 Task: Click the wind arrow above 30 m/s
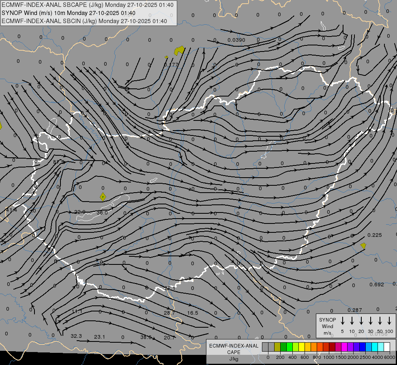(x=370, y=320)
